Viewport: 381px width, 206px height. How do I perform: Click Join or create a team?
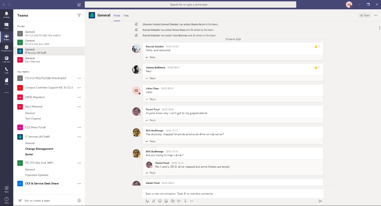tap(37, 200)
